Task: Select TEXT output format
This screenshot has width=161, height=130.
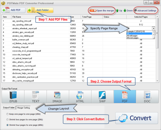Action: point(35,97)
